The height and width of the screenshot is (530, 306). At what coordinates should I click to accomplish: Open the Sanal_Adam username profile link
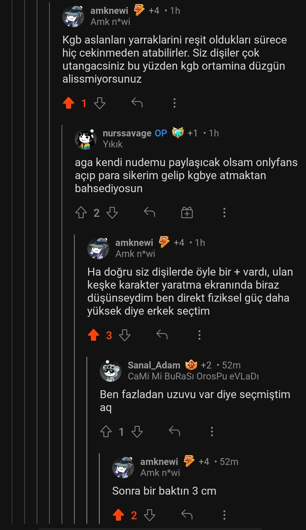coord(154,365)
